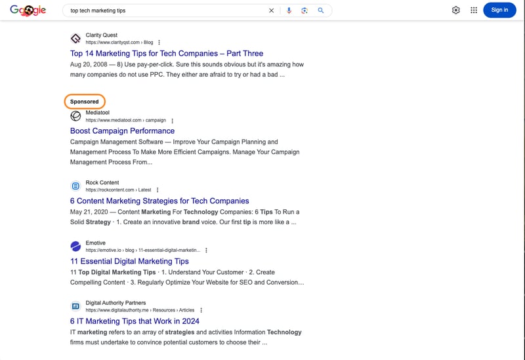Click the "Digital Authority Partners" site name
Viewport: 525px width, 360px height.
tap(115, 303)
